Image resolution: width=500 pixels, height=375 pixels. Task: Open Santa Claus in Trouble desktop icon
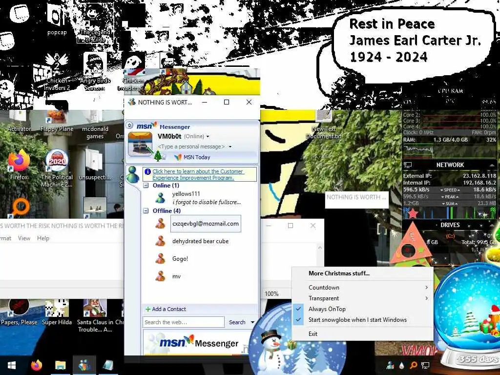click(95, 316)
